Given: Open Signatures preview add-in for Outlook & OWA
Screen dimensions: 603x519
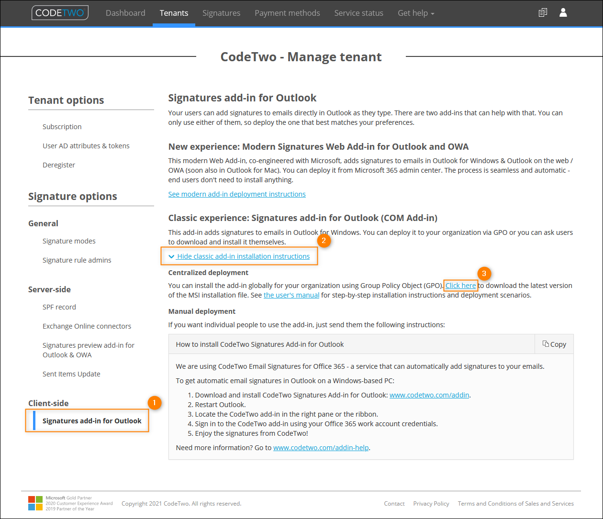Looking at the screenshot, I should (x=89, y=350).
